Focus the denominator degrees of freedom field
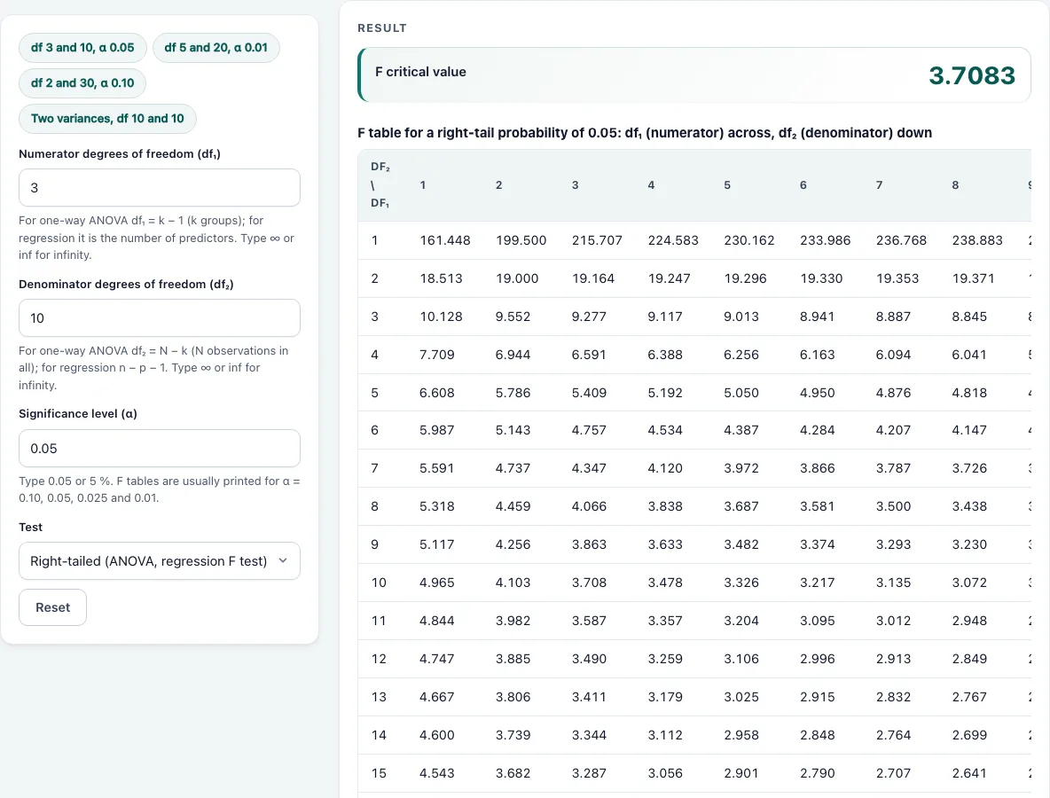Viewport: 1050px width, 798px height. pos(160,318)
